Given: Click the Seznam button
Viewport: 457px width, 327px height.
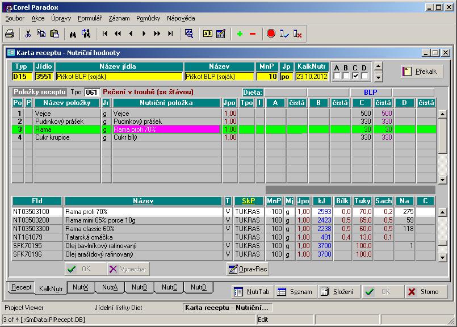Looking at the screenshot, I should click(295, 292).
